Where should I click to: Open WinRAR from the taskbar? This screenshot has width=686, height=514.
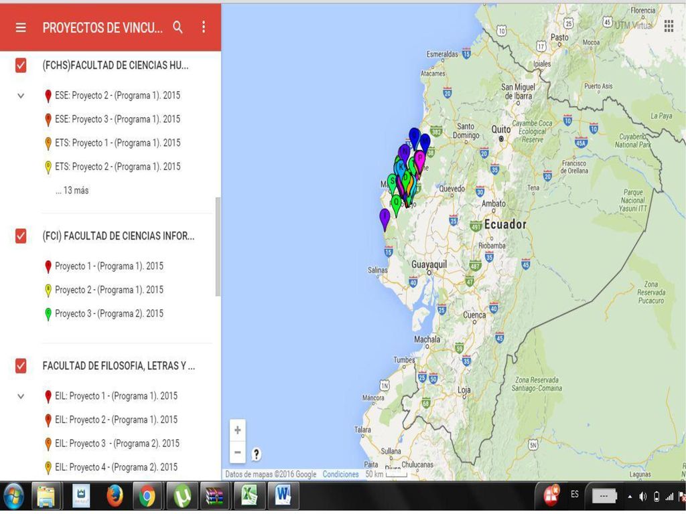coord(214,497)
